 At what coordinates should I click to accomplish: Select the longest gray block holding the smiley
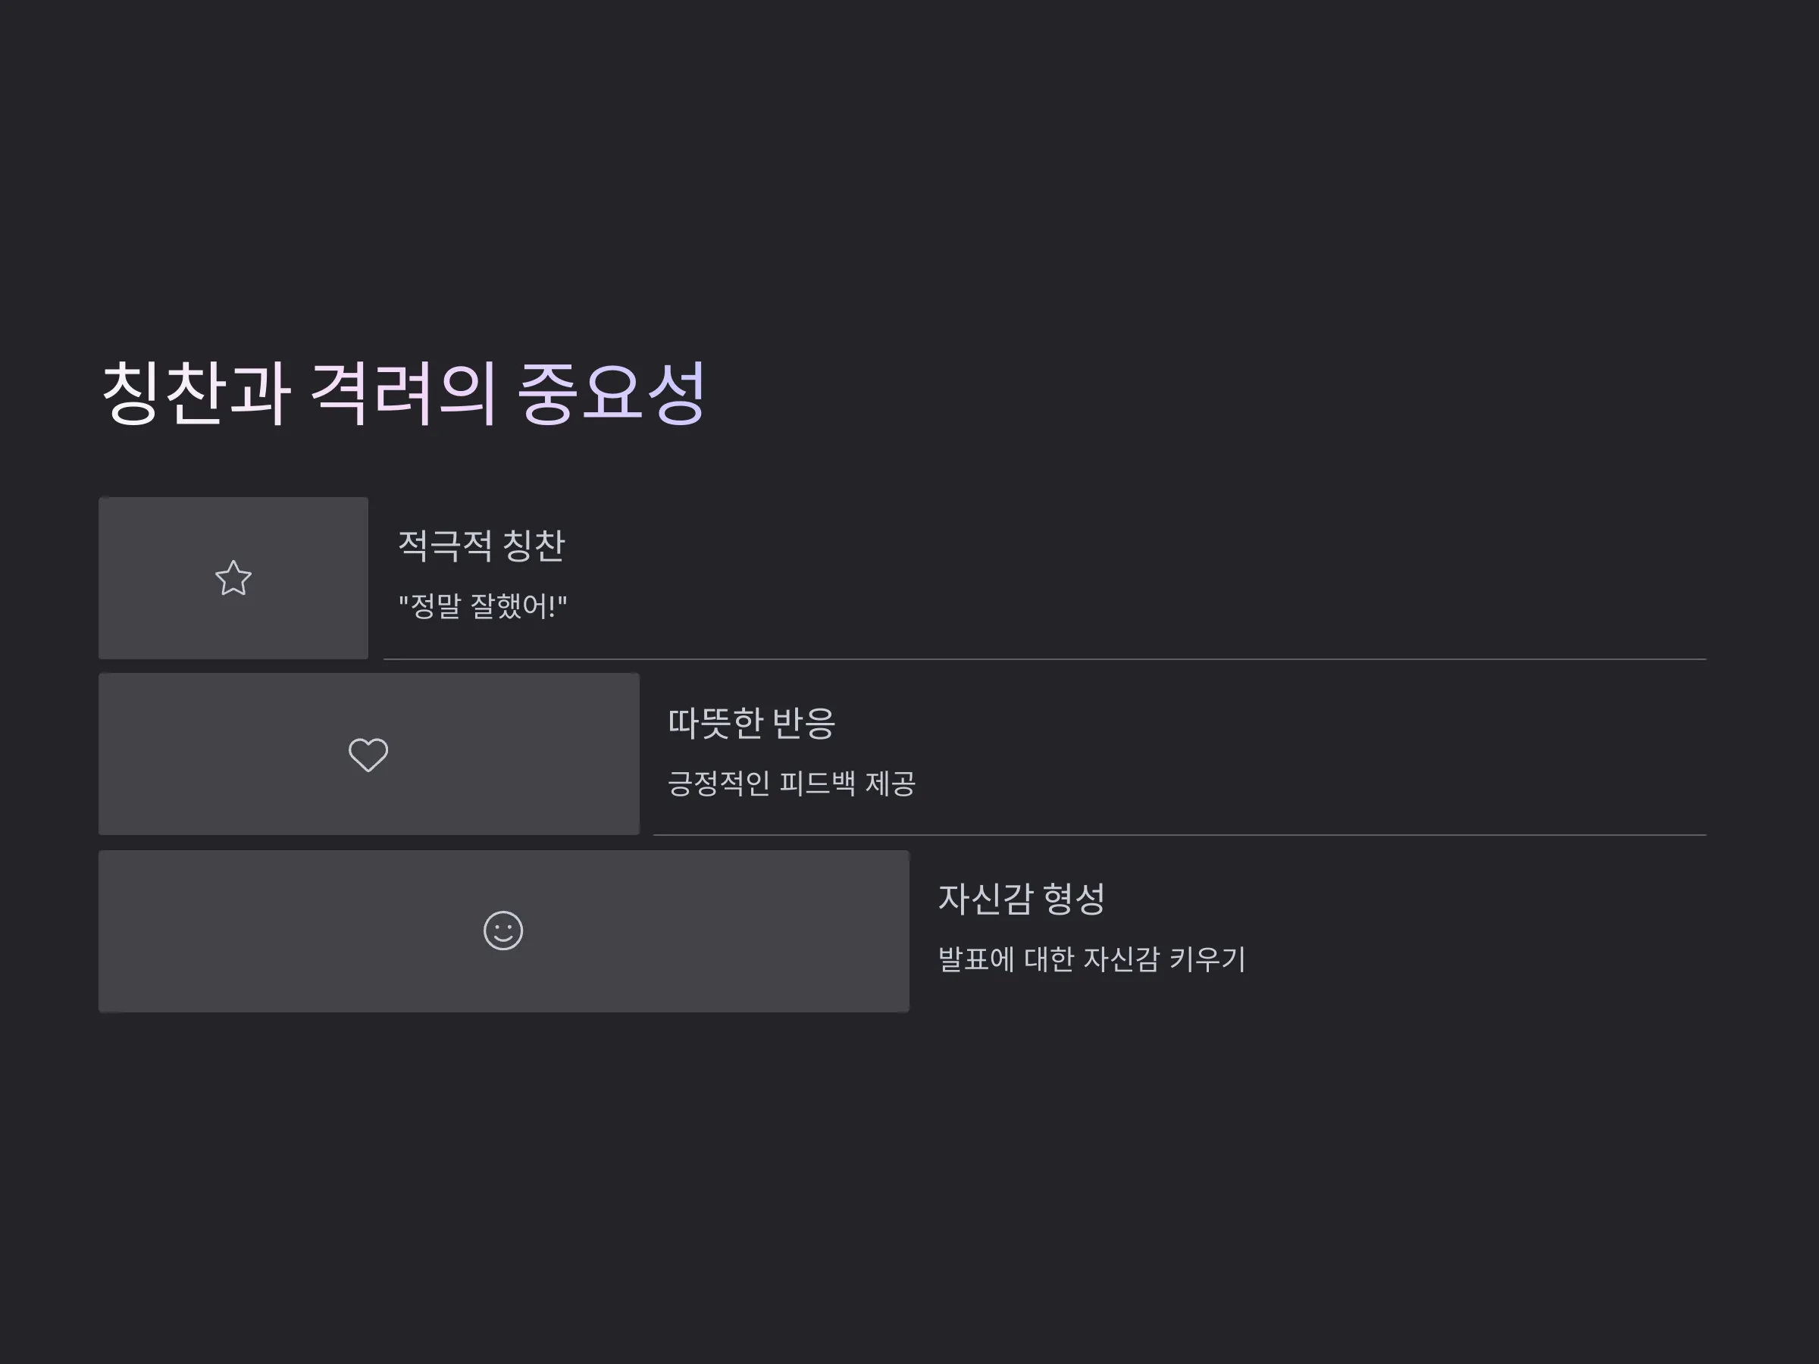[x=504, y=931]
